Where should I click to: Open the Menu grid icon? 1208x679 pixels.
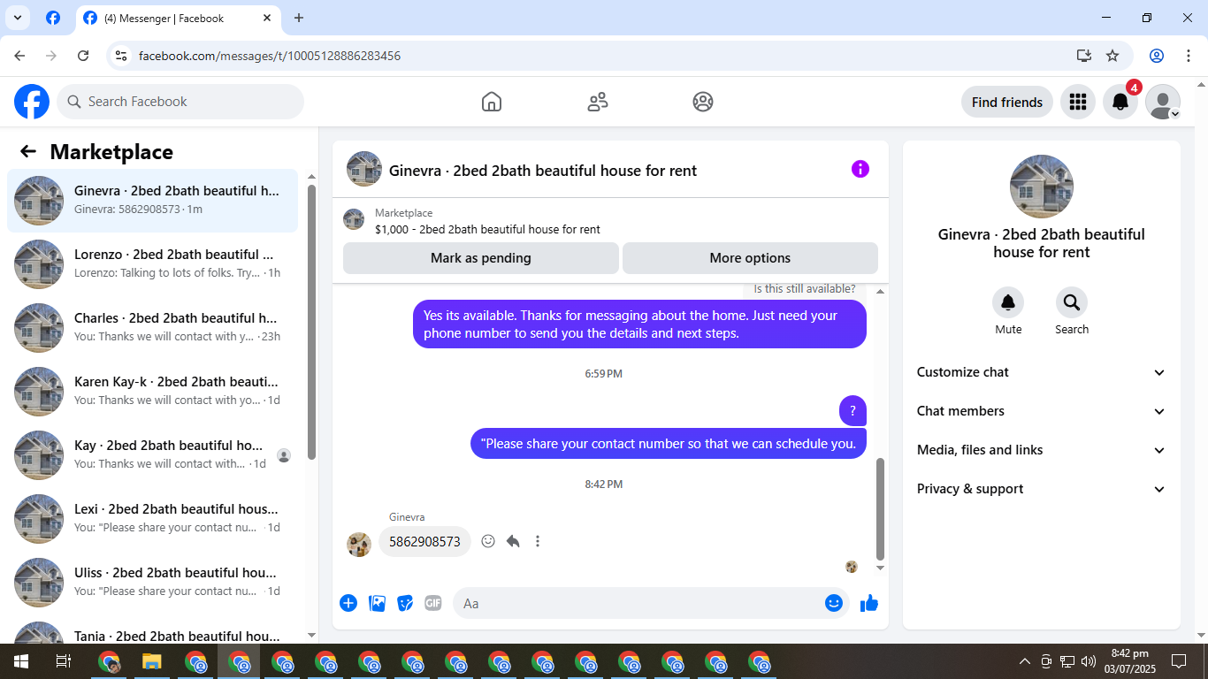pyautogui.click(x=1077, y=102)
